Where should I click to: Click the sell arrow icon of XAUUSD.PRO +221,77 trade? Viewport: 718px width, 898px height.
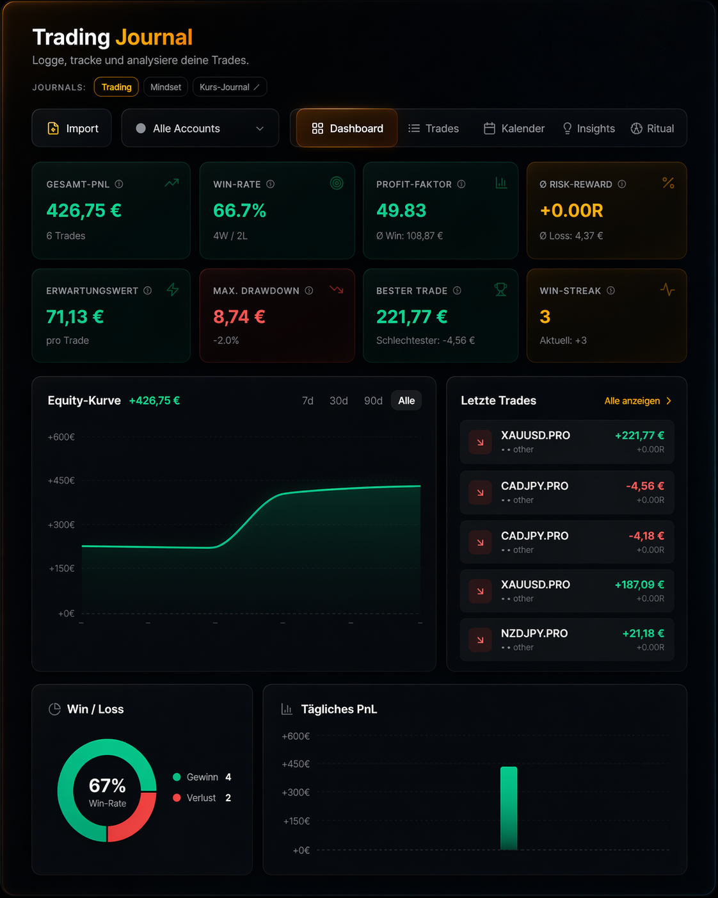click(480, 442)
